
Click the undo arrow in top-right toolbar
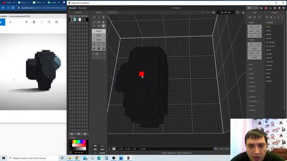[249, 8]
